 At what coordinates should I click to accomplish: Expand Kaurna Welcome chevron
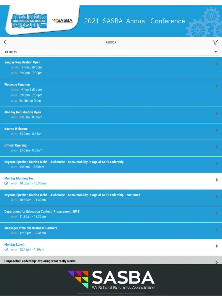point(217,130)
